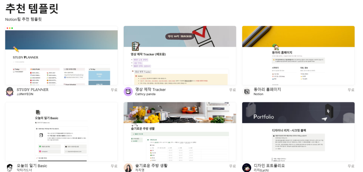This screenshot has height=172, width=363.
Task: Click the 추천 템플릿 heading
Action: coord(32,9)
